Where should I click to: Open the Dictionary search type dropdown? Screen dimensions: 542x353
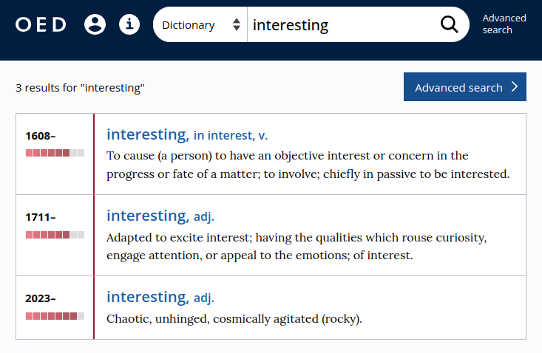[x=200, y=24]
